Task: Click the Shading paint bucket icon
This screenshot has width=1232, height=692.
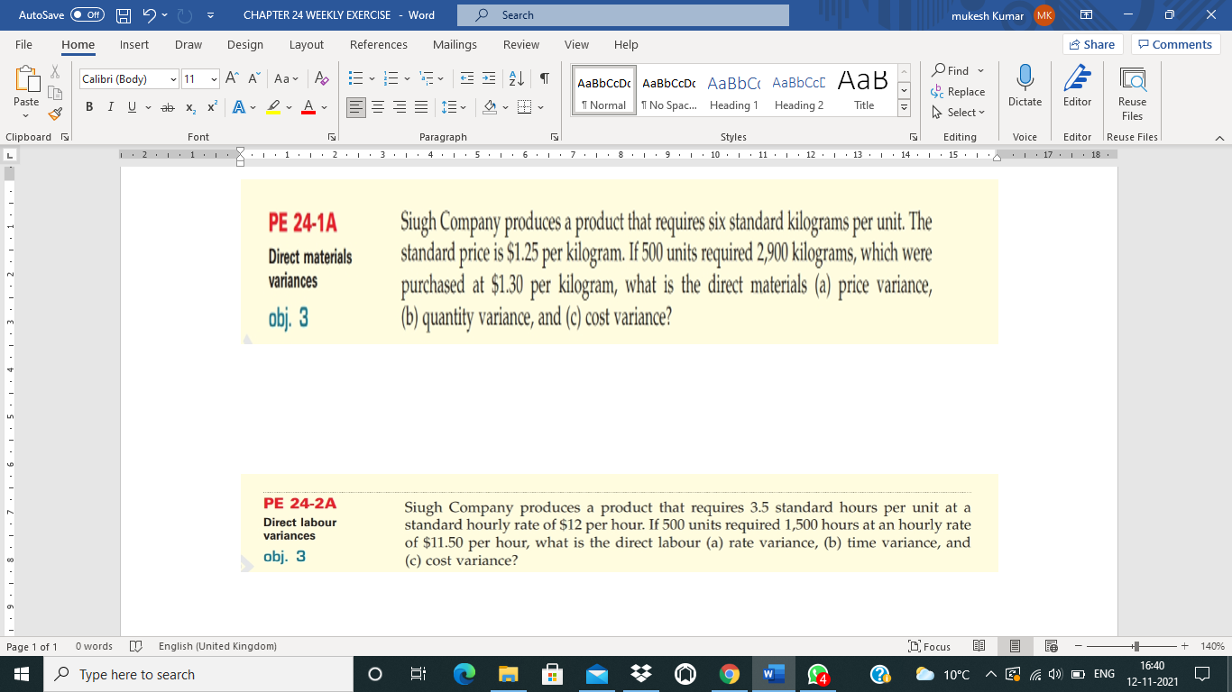Action: click(x=490, y=108)
